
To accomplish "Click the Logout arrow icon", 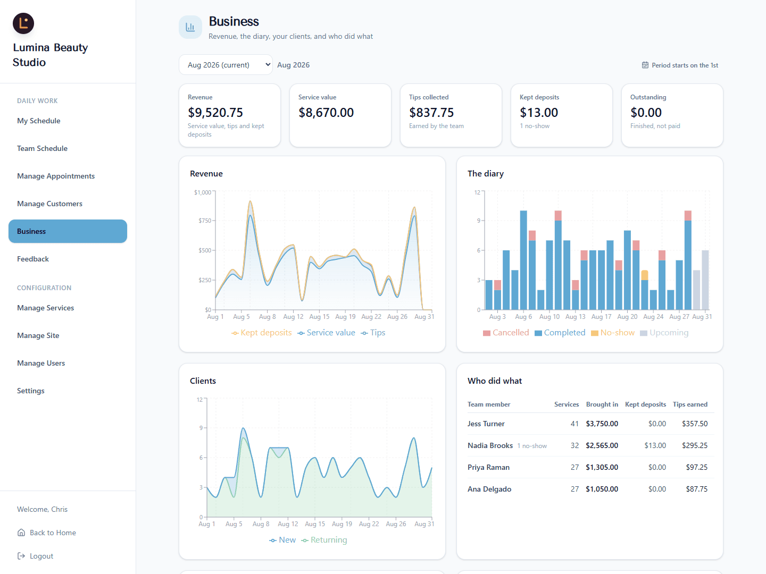I will [x=21, y=556].
